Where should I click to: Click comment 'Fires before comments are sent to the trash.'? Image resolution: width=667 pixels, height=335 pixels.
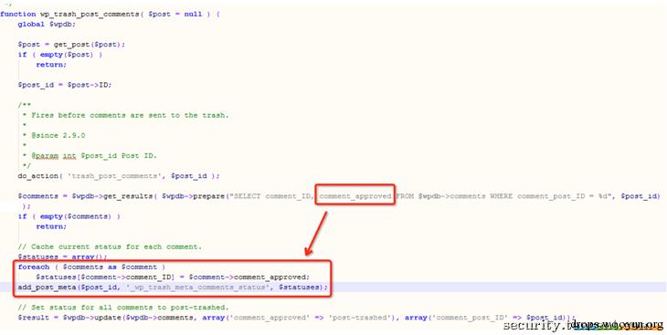coord(130,115)
